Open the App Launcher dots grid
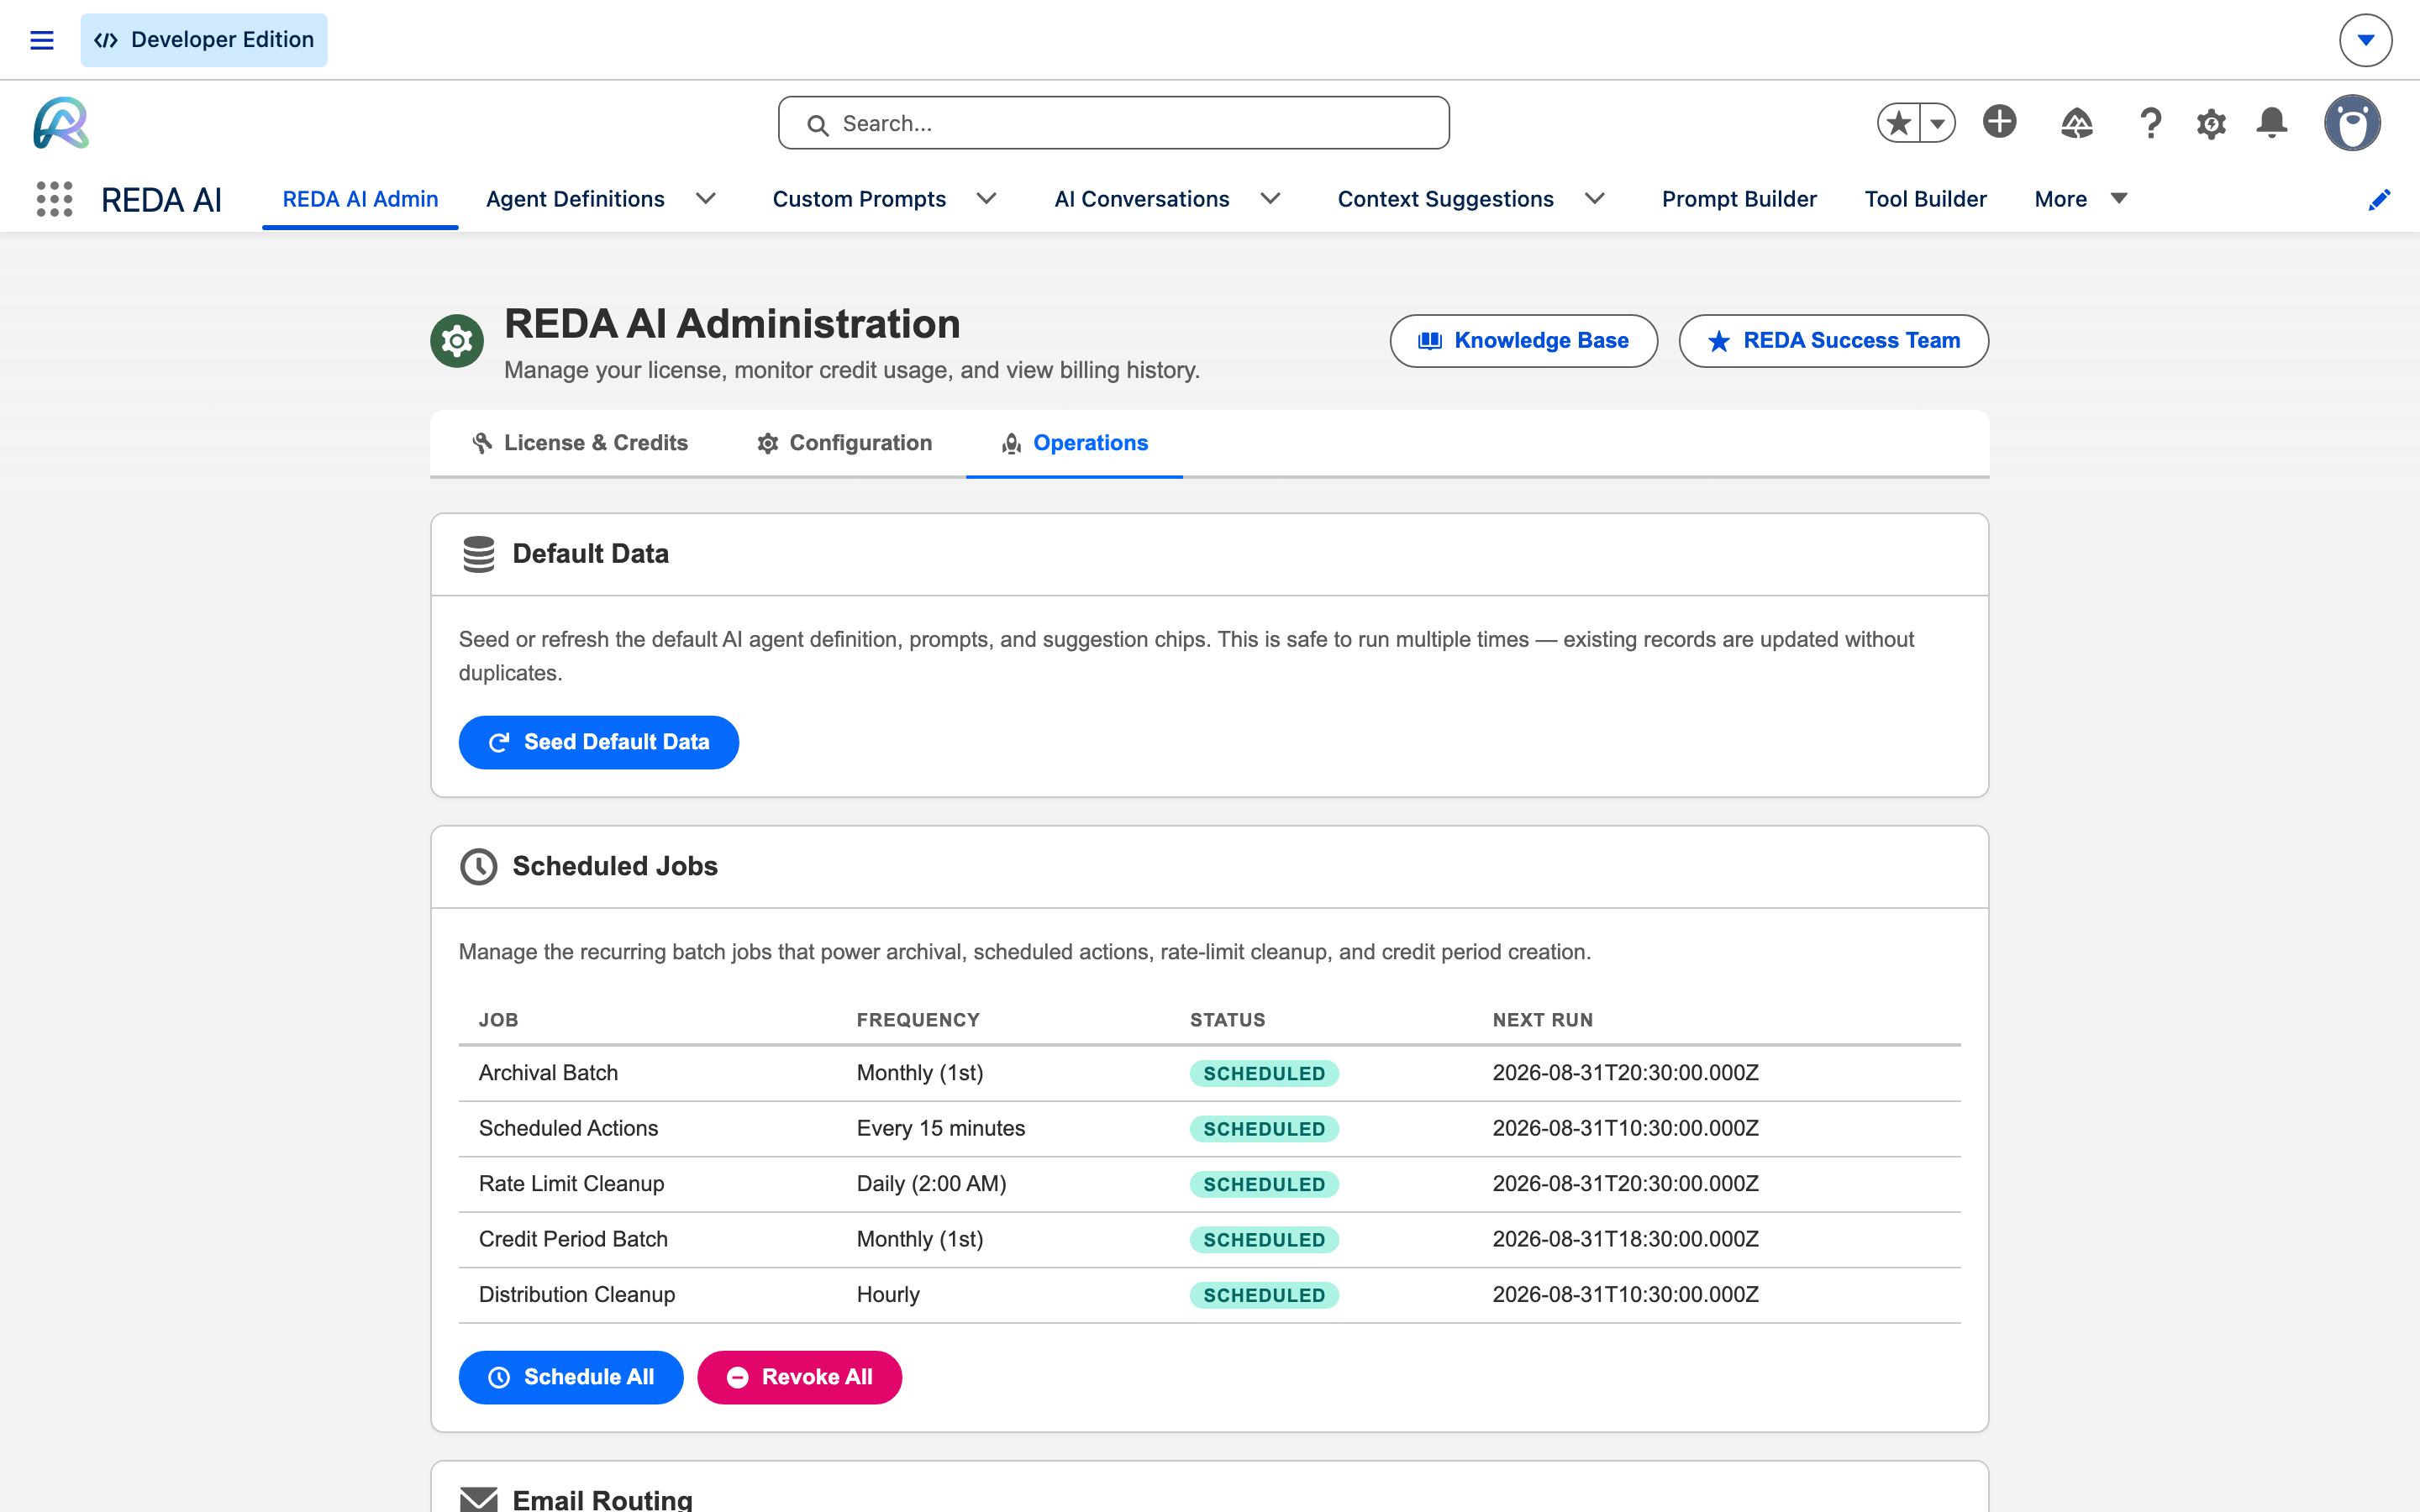2420x1512 pixels. 54,199
